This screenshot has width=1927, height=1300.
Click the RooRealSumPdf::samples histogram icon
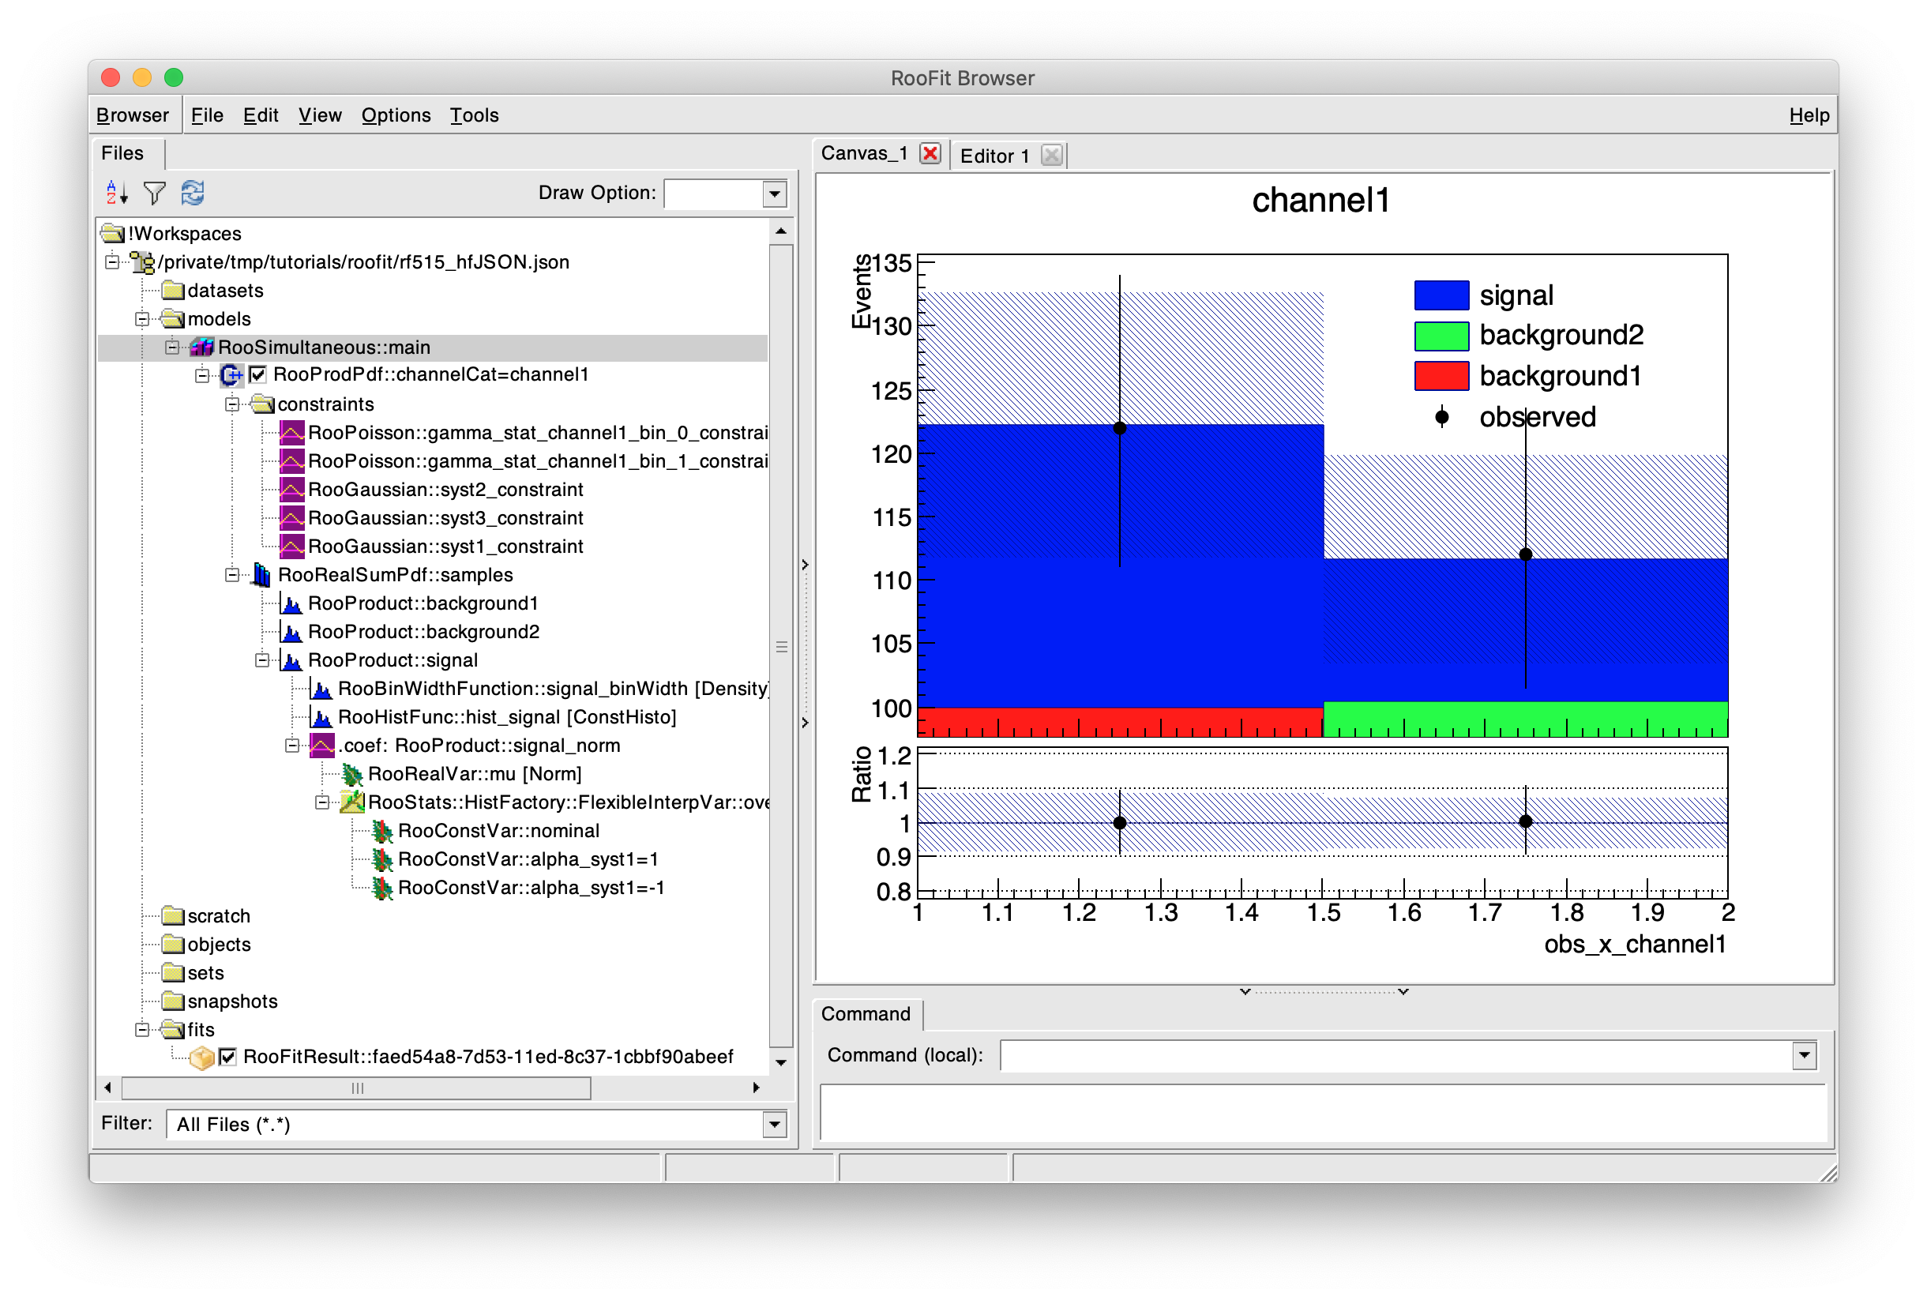tap(261, 574)
